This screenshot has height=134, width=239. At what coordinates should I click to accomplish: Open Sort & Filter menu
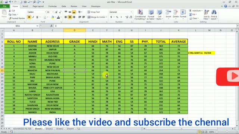coord(207,15)
